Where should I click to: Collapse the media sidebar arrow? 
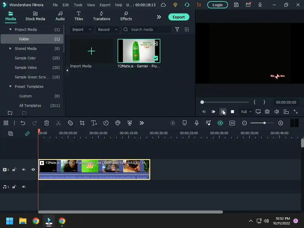67,70
